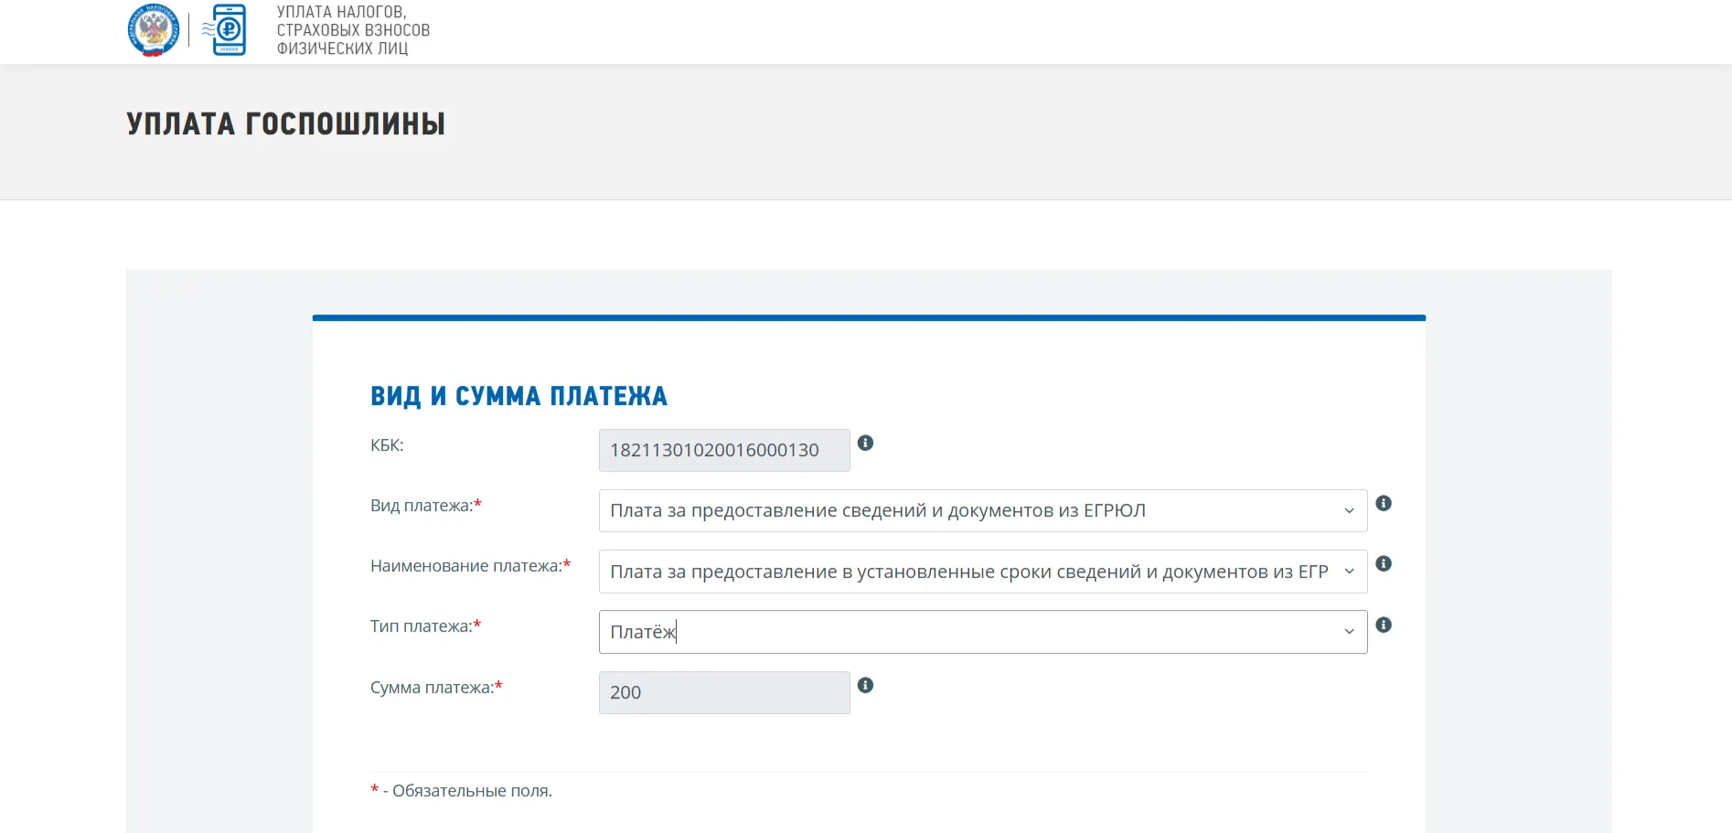This screenshot has width=1732, height=833.
Task: Select the ЕГРЮЛ payment type value text
Action: click(877, 511)
